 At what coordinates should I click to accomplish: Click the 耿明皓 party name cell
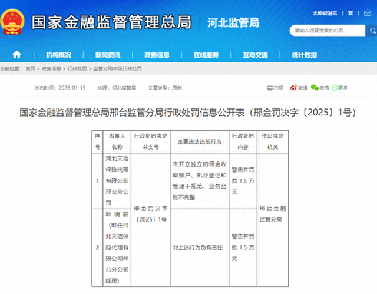click(x=117, y=247)
